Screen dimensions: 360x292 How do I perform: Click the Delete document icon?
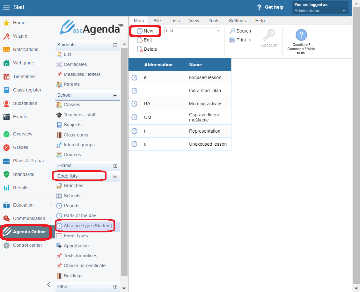click(x=140, y=49)
